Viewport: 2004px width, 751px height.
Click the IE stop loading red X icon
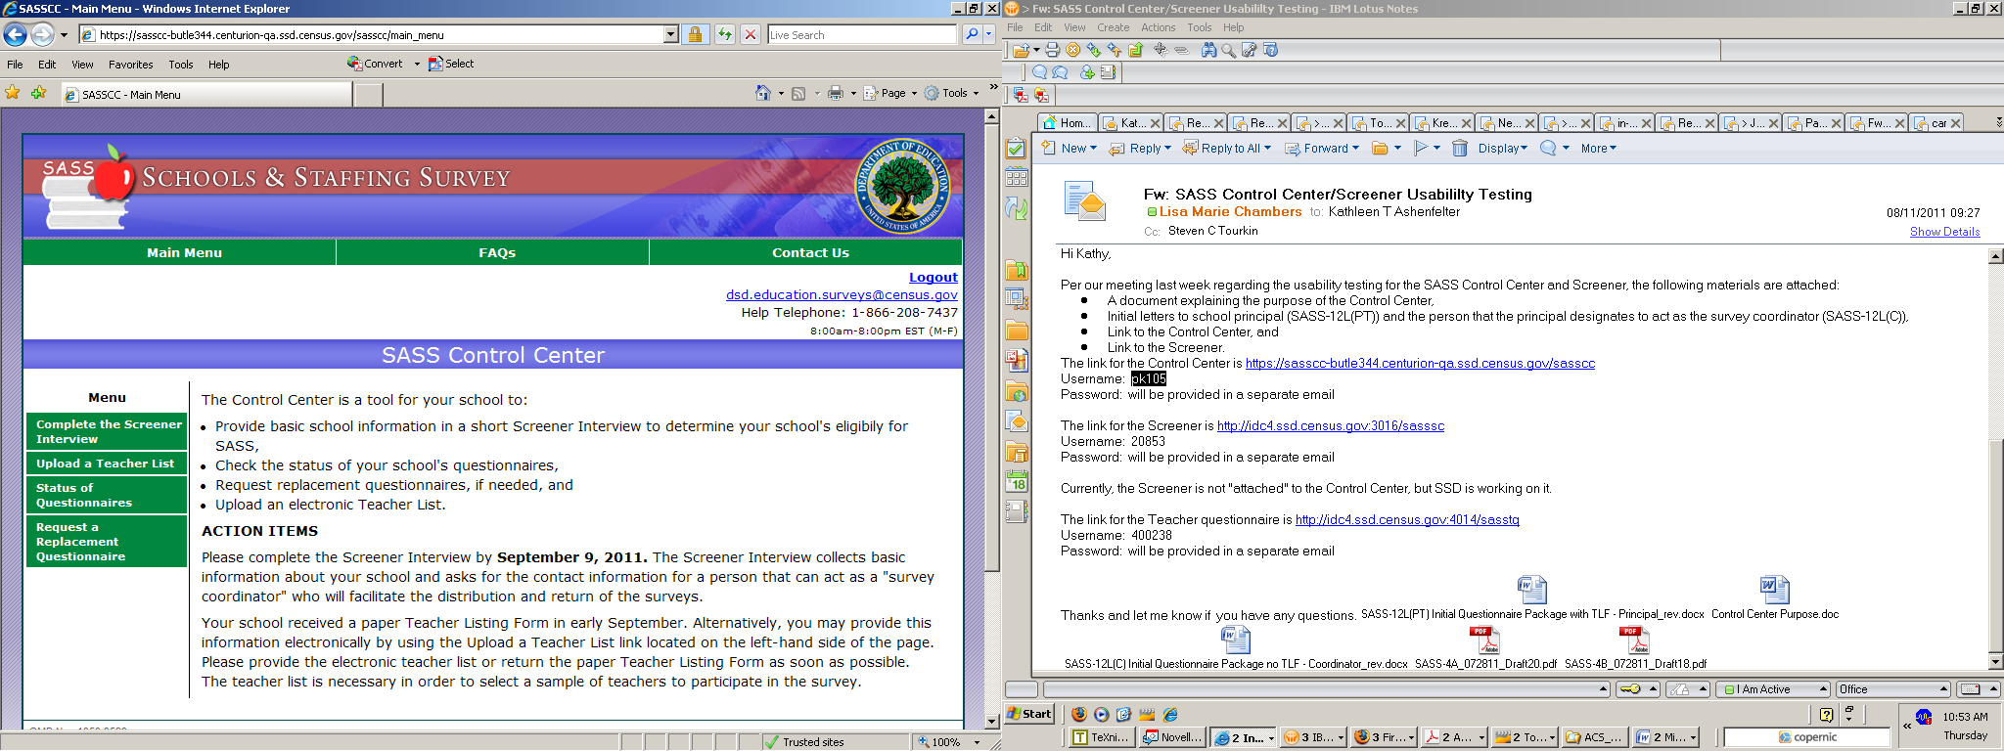click(x=751, y=35)
